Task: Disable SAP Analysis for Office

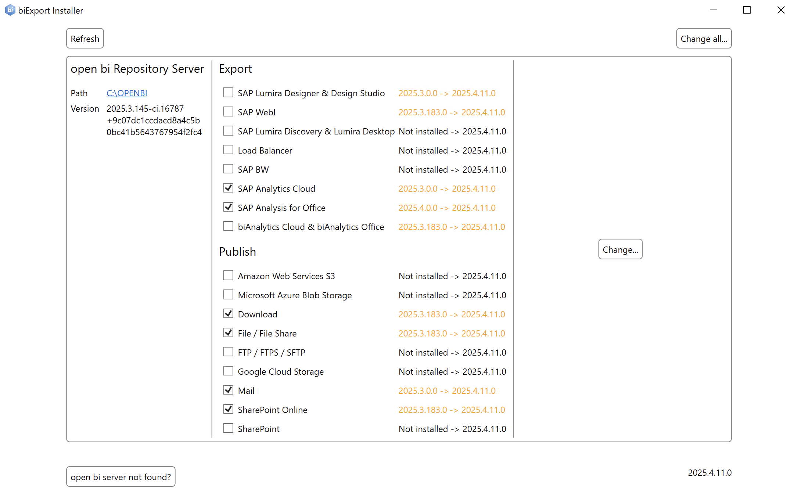Action: pos(228,207)
